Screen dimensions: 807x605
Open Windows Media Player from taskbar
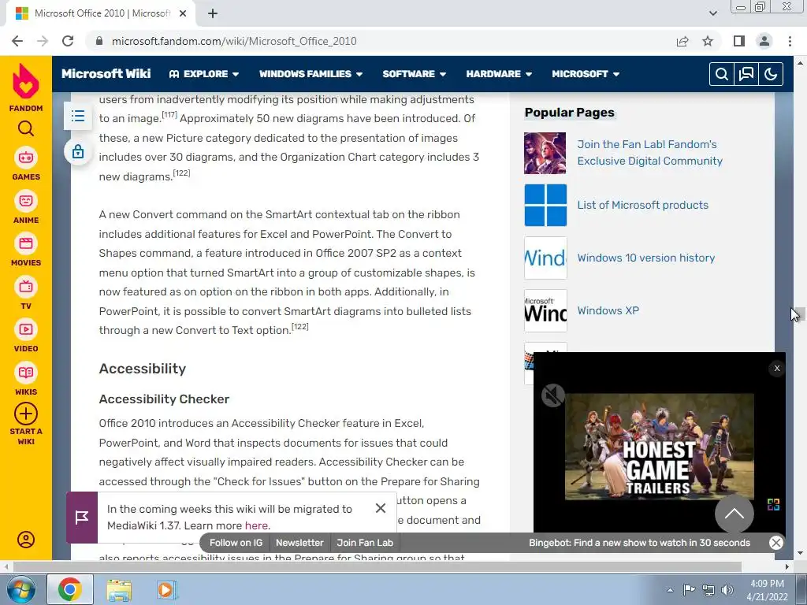point(167,589)
